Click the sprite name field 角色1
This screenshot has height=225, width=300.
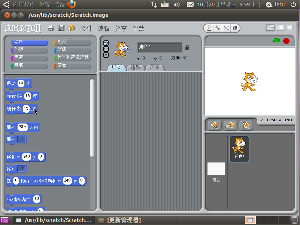160,47
